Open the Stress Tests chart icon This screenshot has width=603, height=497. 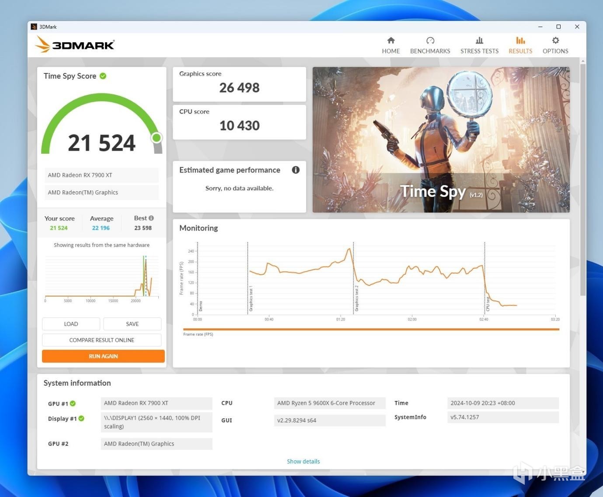[x=479, y=40]
